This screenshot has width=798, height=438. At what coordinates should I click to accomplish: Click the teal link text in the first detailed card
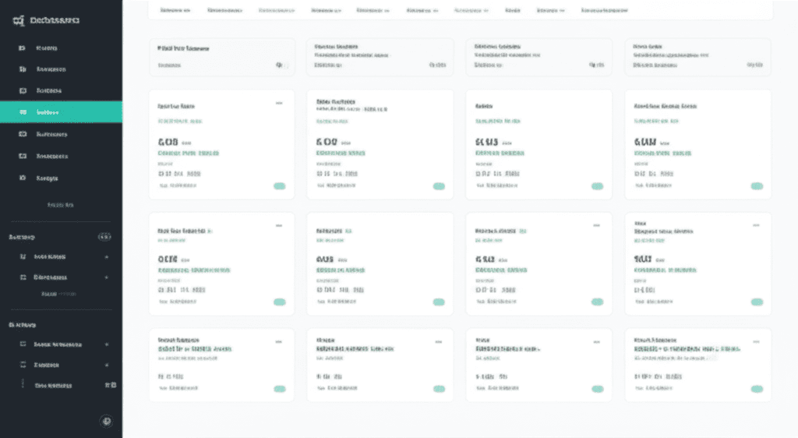click(180, 122)
